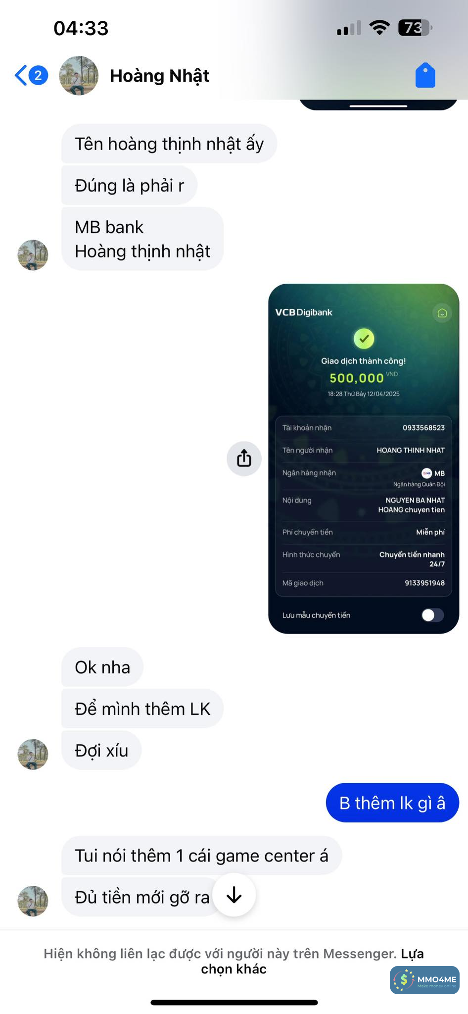Tap the green checkmark success icon
Viewport: 468px width, 1014px height.
[364, 339]
